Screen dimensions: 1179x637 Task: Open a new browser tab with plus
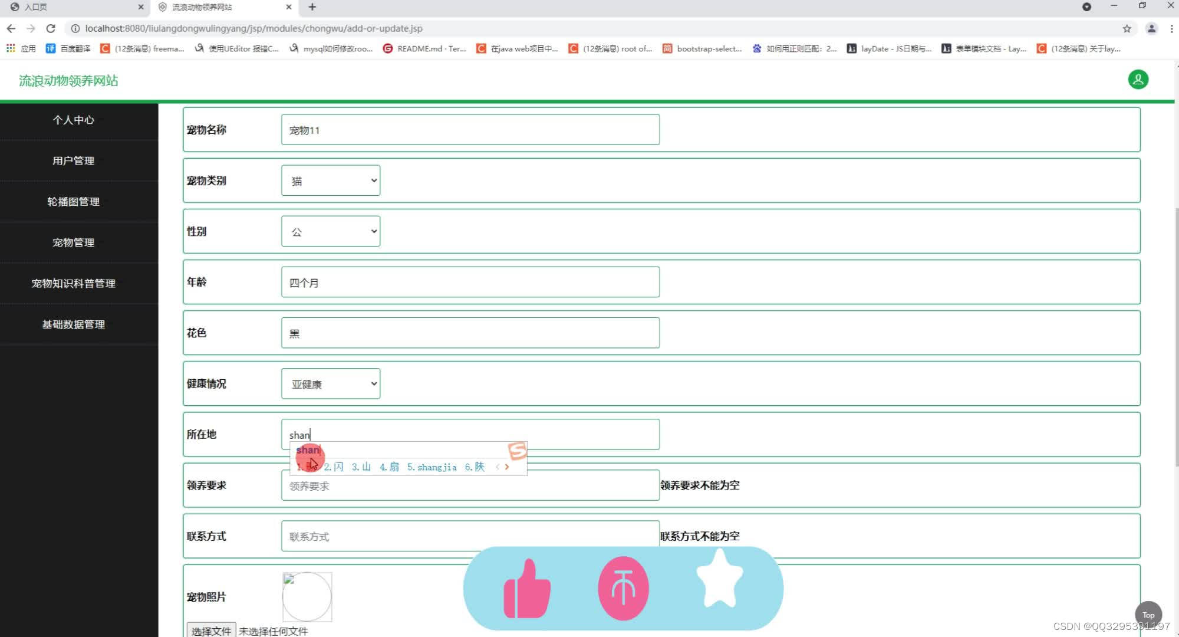pos(312,7)
